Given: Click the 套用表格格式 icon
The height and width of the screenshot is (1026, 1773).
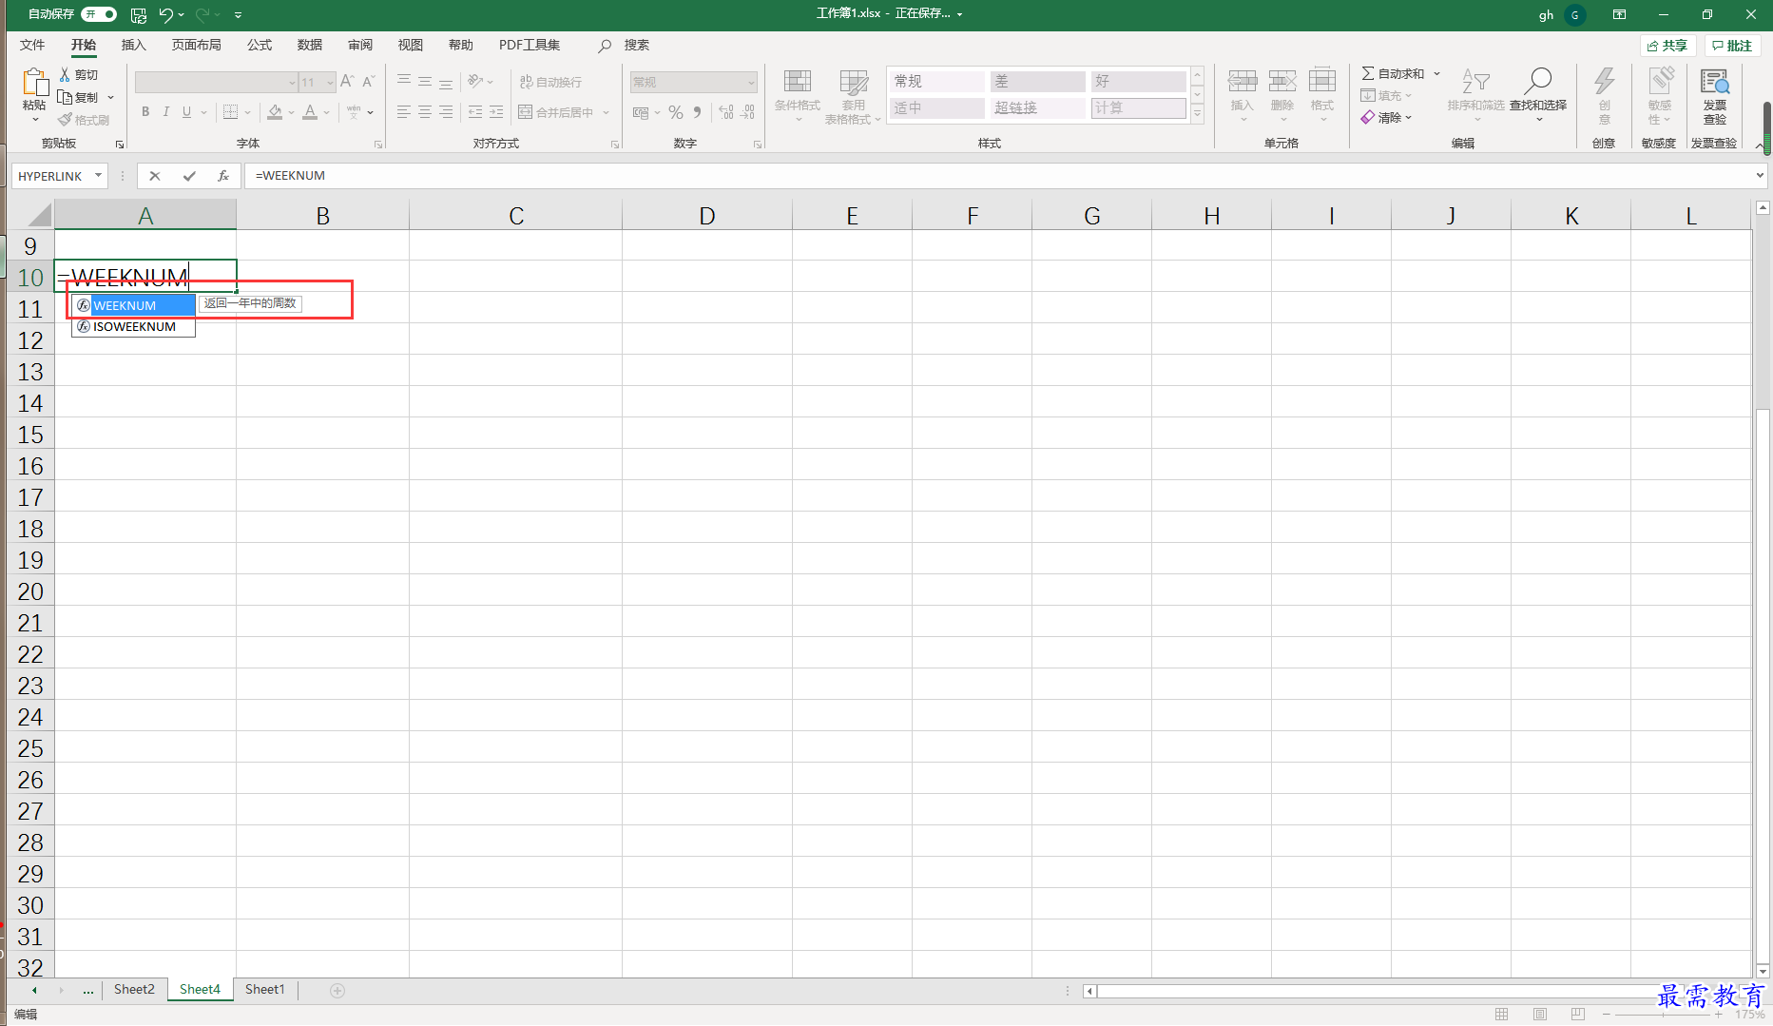Looking at the screenshot, I should coord(854,82).
